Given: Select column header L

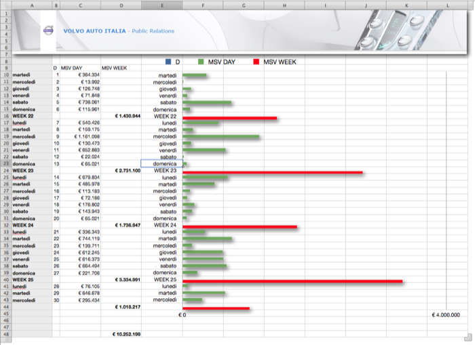Looking at the screenshot, I should [448, 4].
